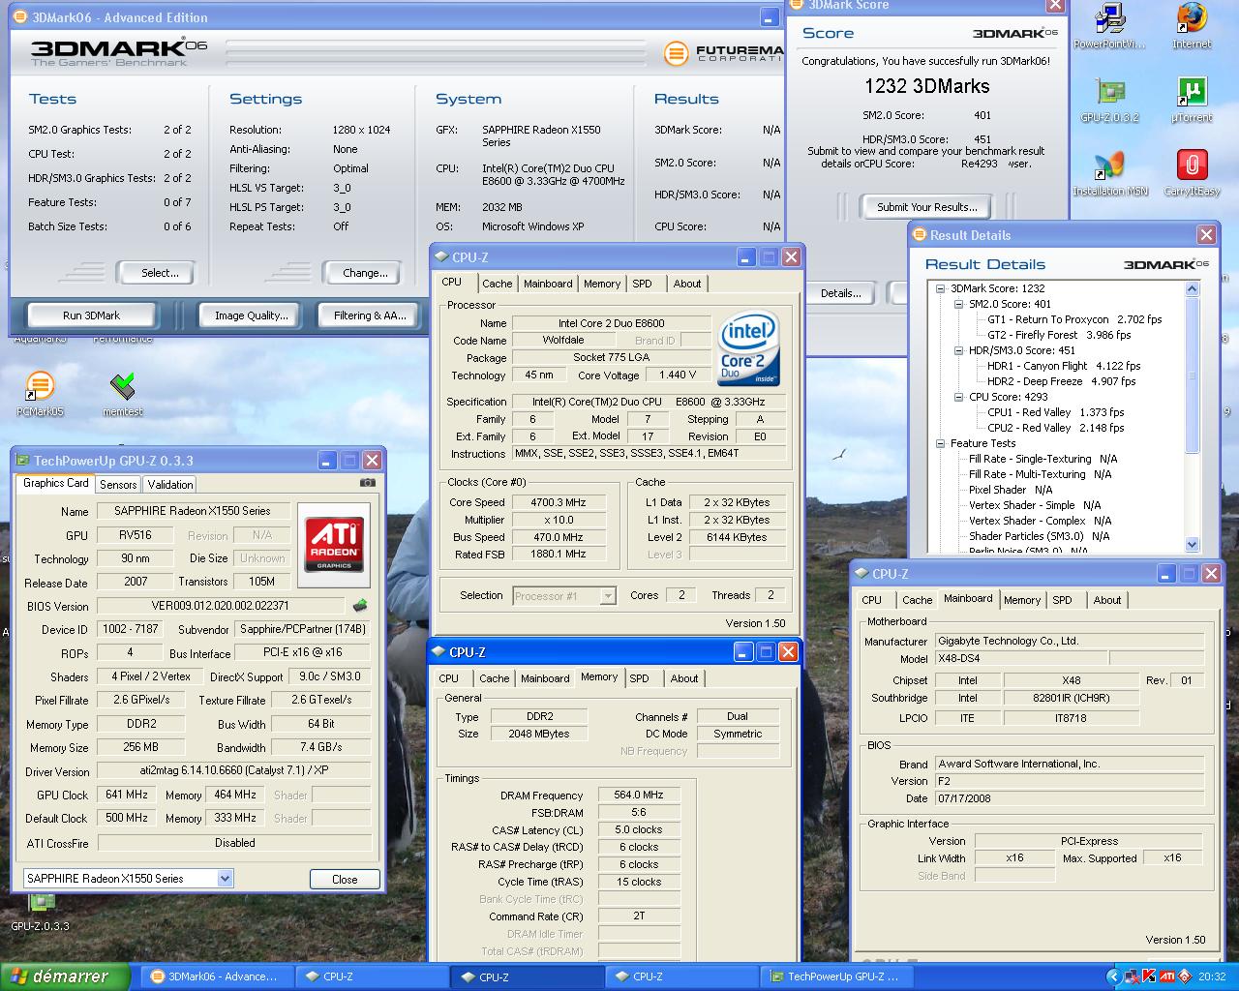Collapse HDR/SM3.0 Score: 451 tree node
1239x991 pixels.
[x=959, y=350]
